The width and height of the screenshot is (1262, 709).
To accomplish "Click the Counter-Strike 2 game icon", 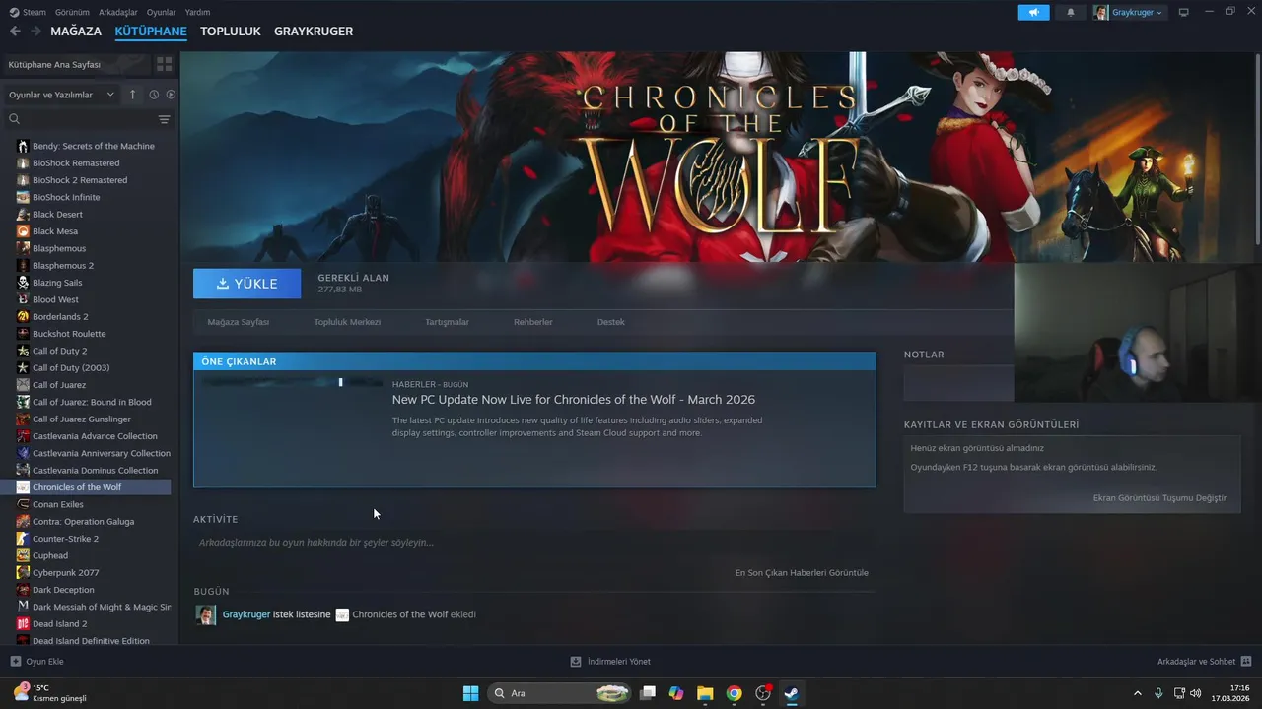I will [23, 539].
